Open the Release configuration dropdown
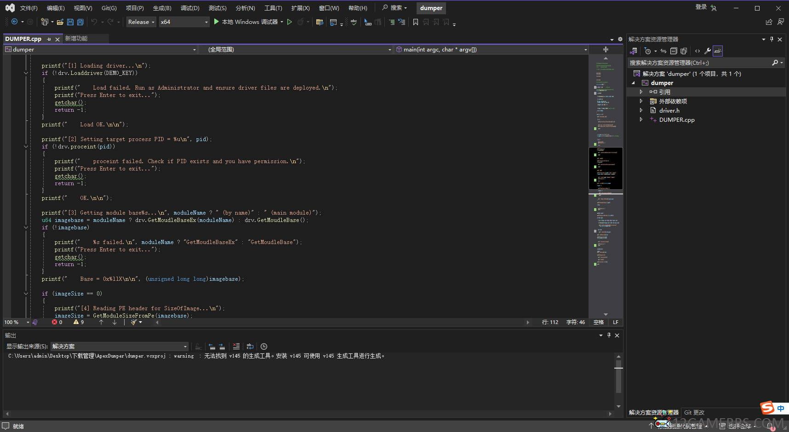The width and height of the screenshot is (789, 432). coord(141,22)
